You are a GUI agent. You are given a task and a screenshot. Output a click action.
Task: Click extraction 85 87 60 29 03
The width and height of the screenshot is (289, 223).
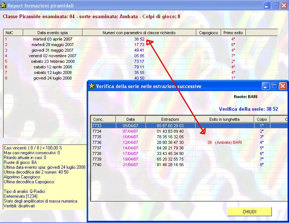170,126
